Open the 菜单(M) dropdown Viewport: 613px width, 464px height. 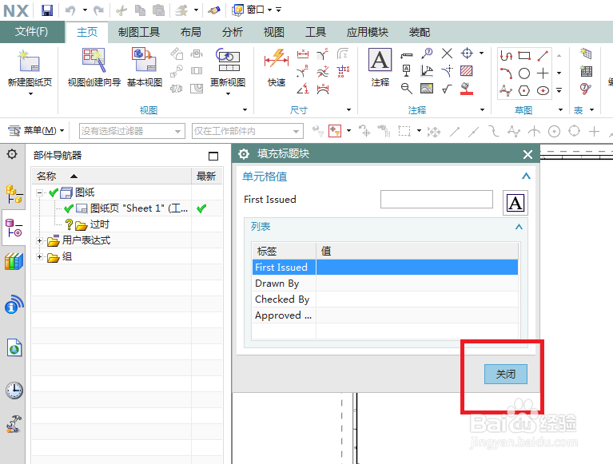36,130
